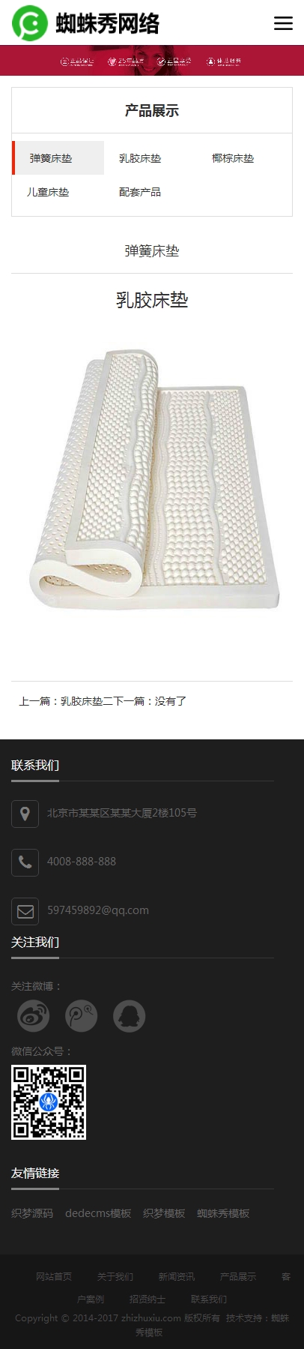Open 新闻资讯 in the footer navigation

pos(177,1276)
